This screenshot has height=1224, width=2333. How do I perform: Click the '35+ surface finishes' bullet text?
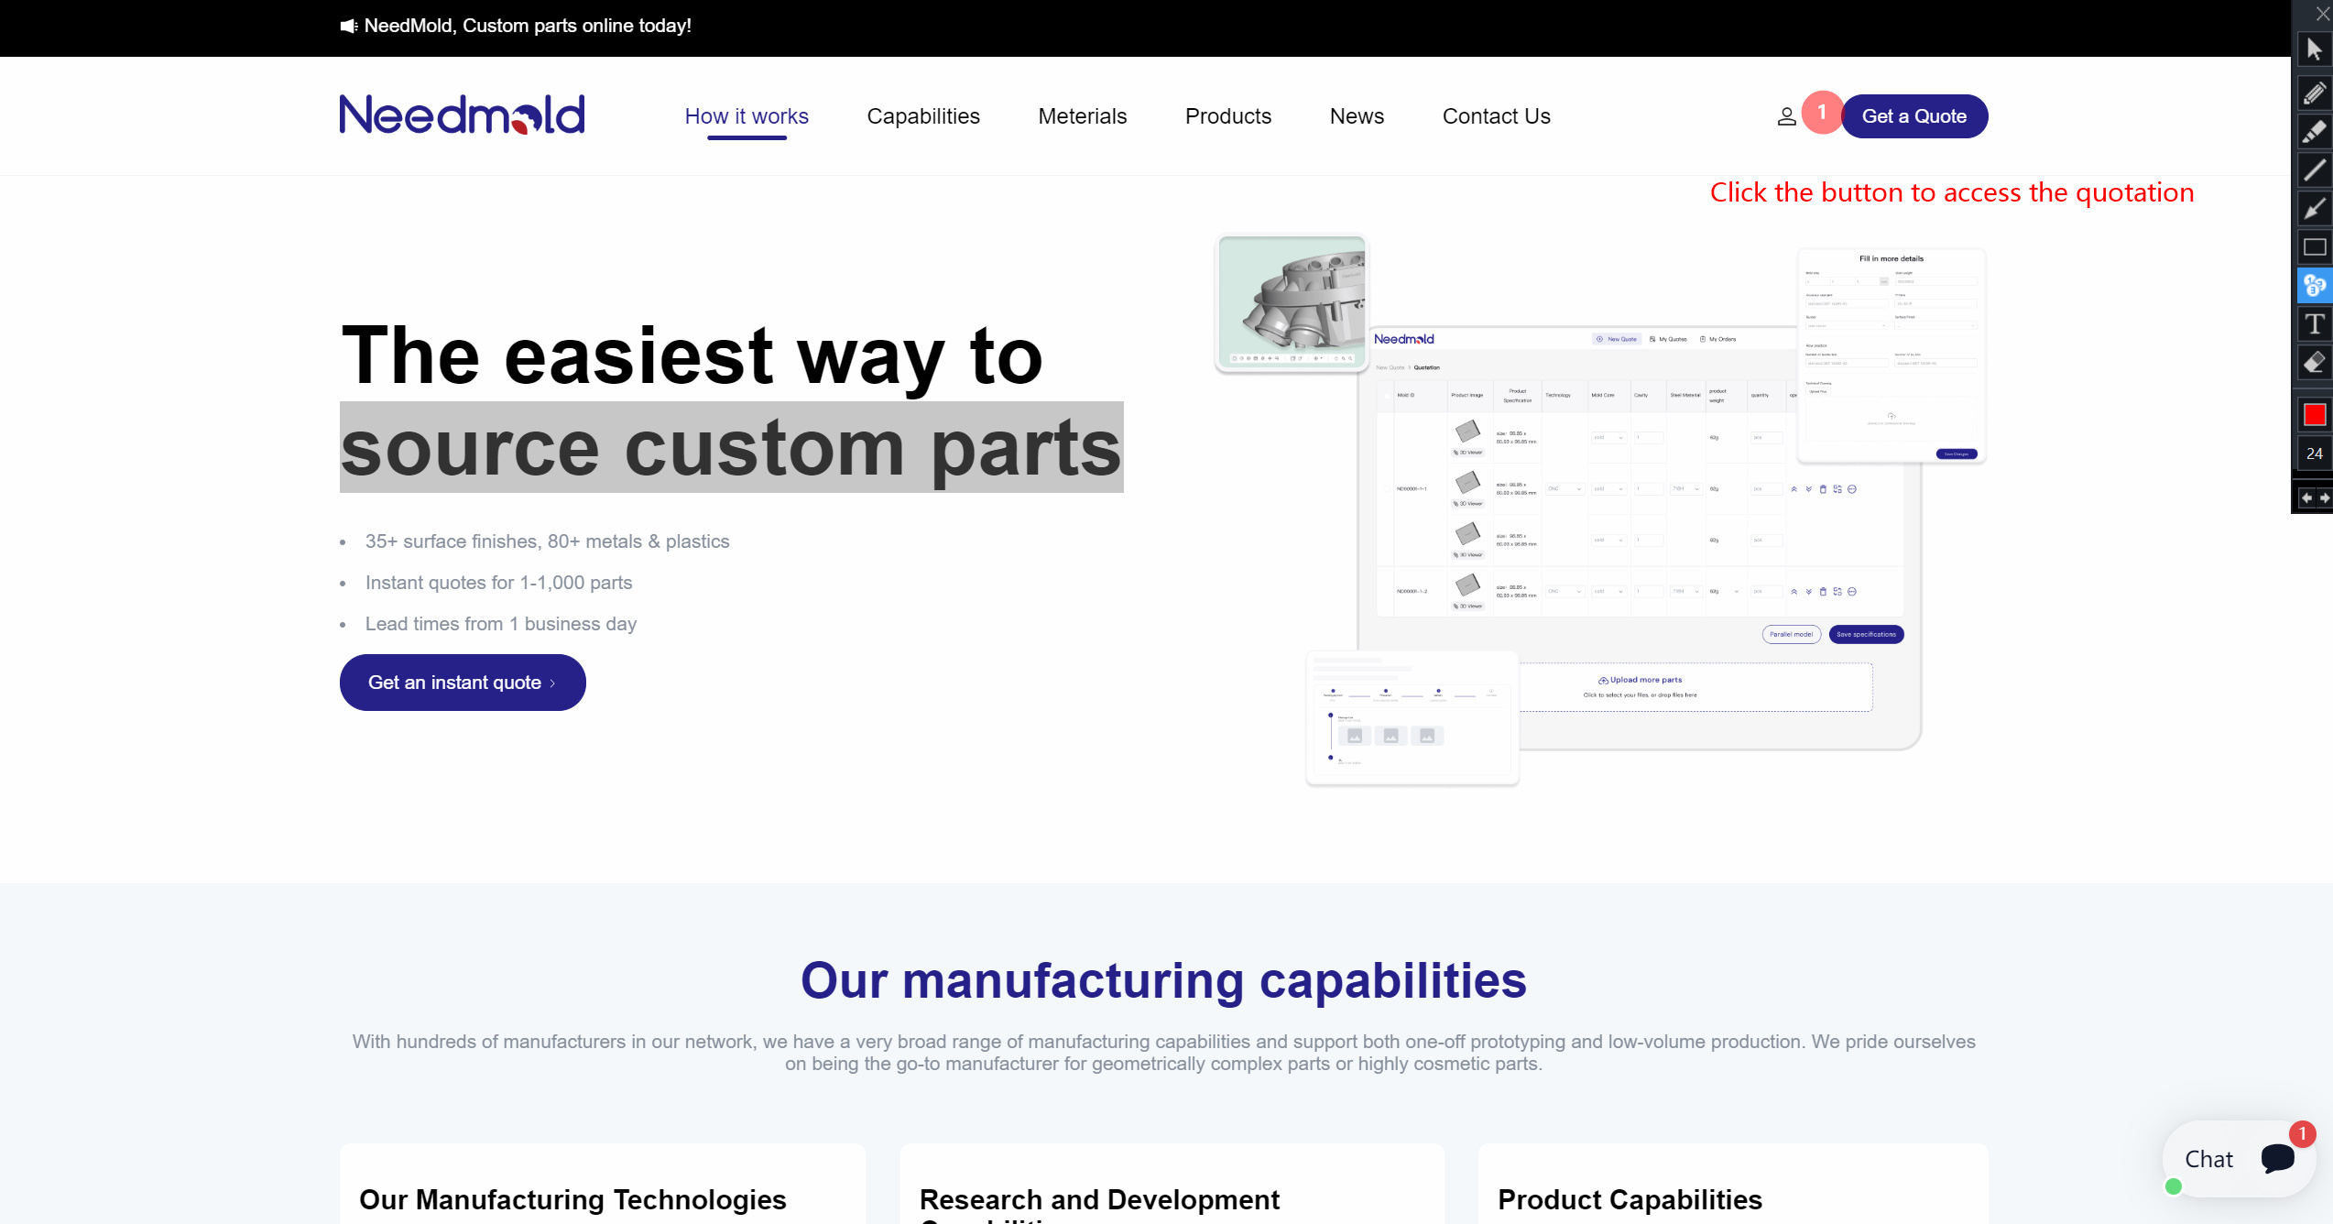pyautogui.click(x=547, y=541)
